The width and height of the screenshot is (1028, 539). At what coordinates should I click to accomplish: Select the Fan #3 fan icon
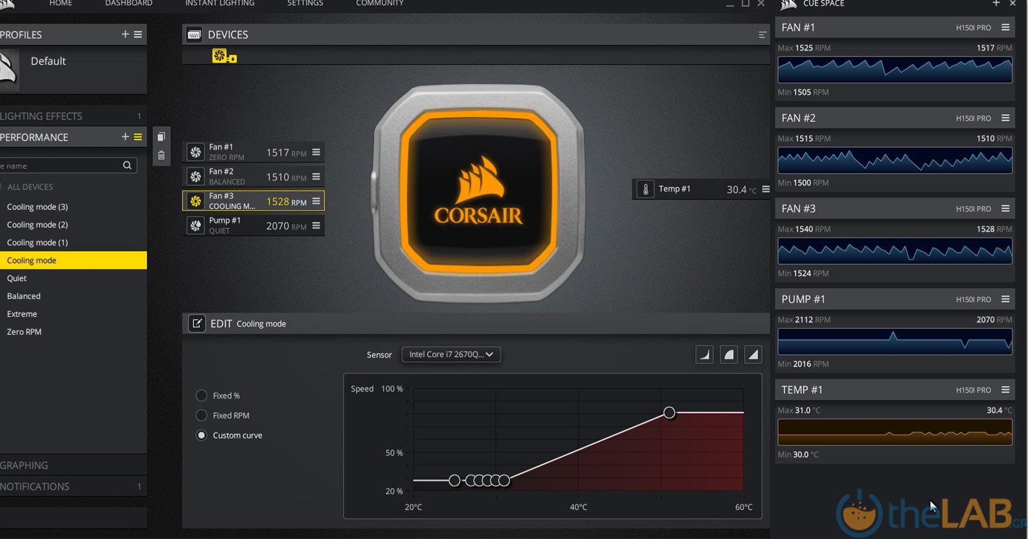(x=196, y=201)
